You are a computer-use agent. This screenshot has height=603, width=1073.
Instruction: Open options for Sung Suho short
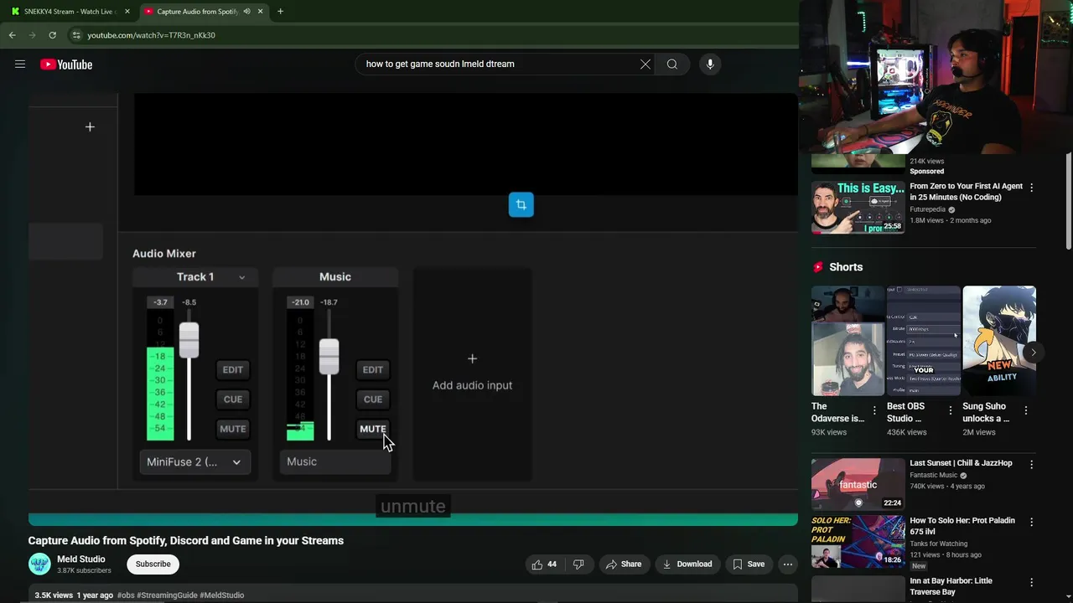tap(1026, 410)
